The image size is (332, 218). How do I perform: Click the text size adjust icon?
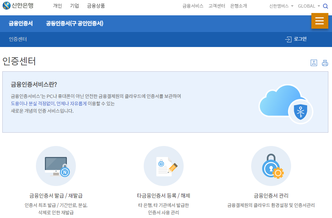point(314,63)
